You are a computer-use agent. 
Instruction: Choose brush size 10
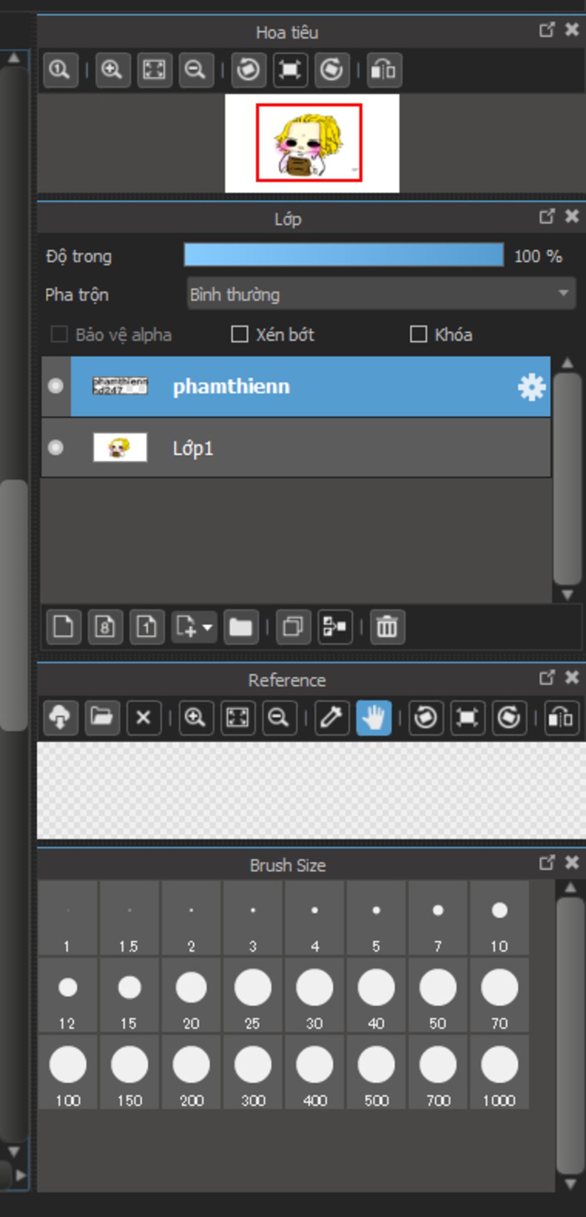tap(500, 919)
